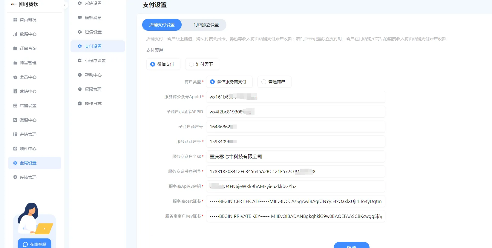Click the 店铺设置 shop icon

pyautogui.click(x=15, y=106)
